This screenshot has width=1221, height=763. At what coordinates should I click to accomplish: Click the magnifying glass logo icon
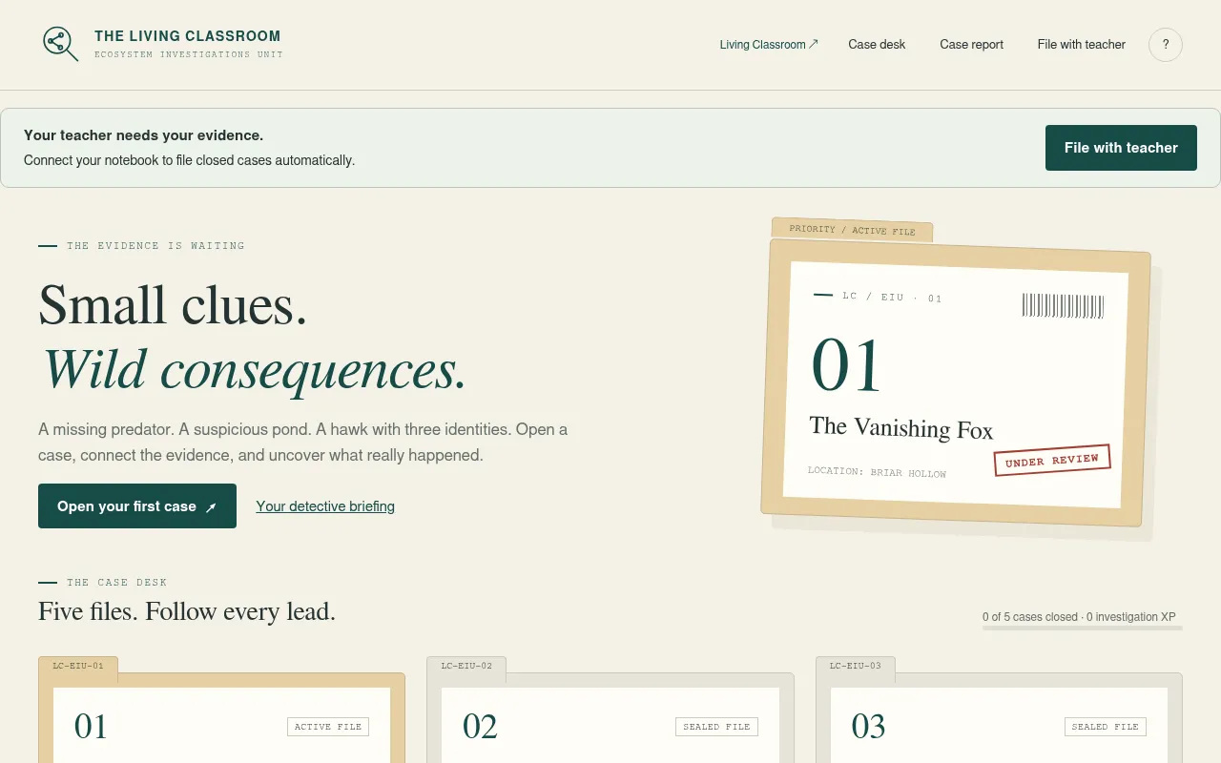coord(60,44)
